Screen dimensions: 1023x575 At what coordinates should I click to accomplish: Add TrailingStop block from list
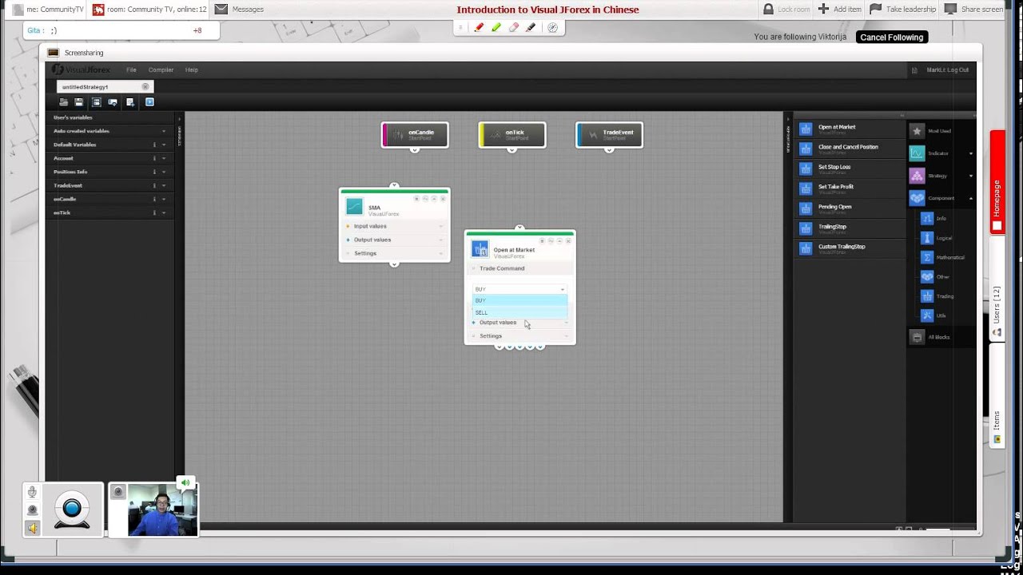(850, 228)
